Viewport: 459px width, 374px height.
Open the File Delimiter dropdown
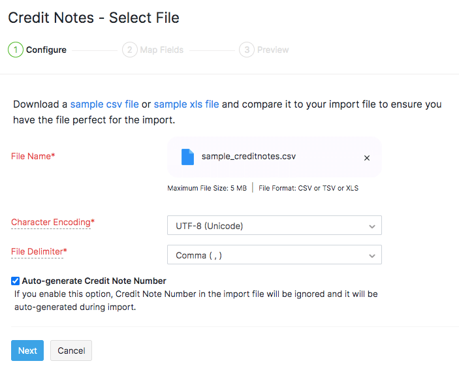274,255
